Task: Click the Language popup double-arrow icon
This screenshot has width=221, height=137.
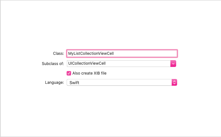Action: (x=174, y=83)
